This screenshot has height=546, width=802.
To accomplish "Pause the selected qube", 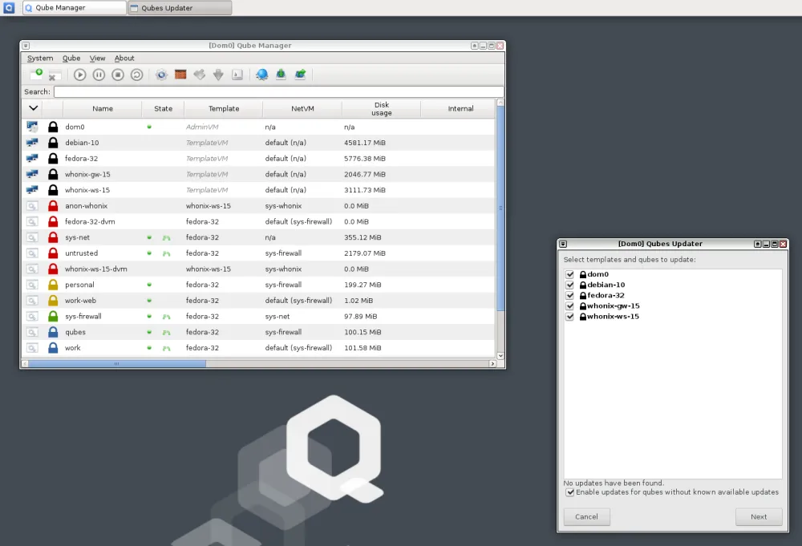I will point(99,75).
